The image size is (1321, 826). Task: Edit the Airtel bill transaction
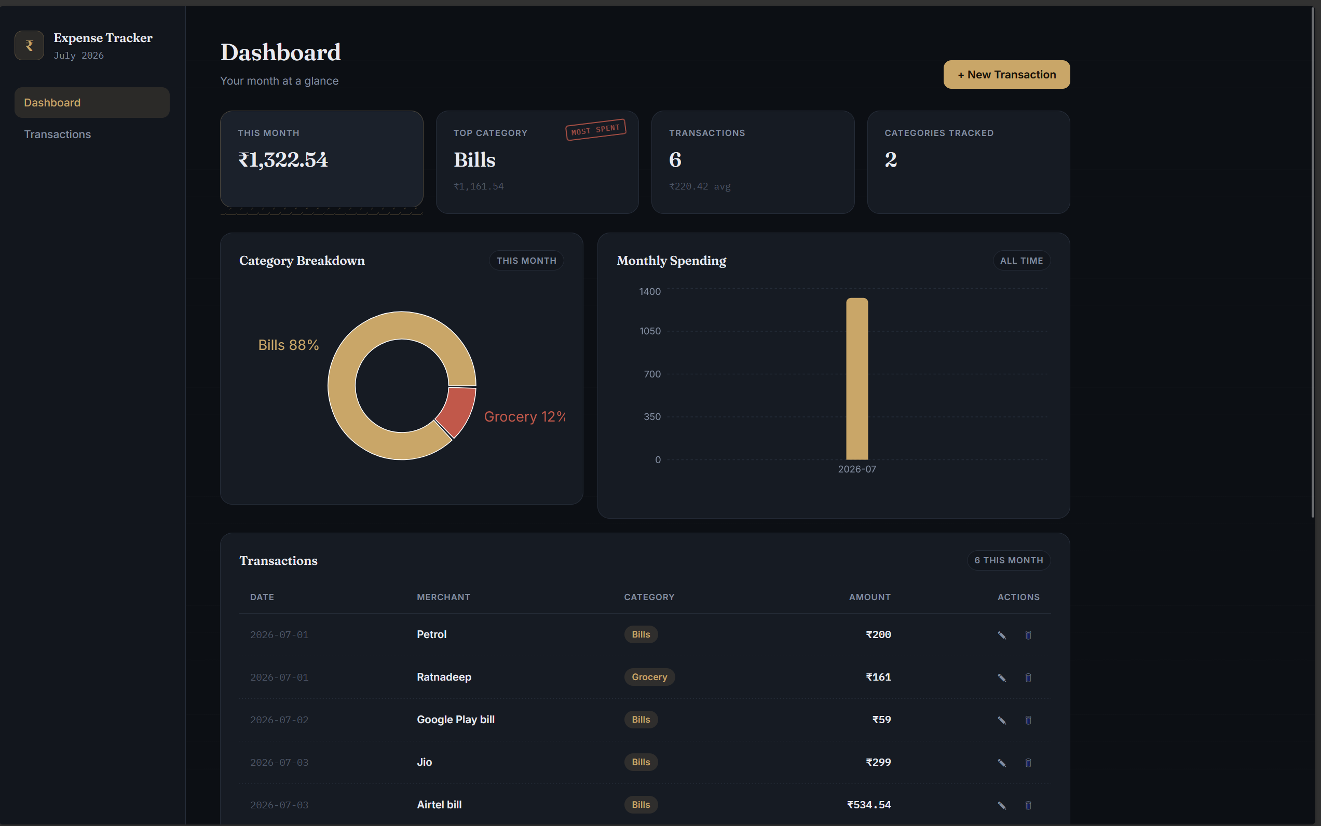pyautogui.click(x=1002, y=805)
